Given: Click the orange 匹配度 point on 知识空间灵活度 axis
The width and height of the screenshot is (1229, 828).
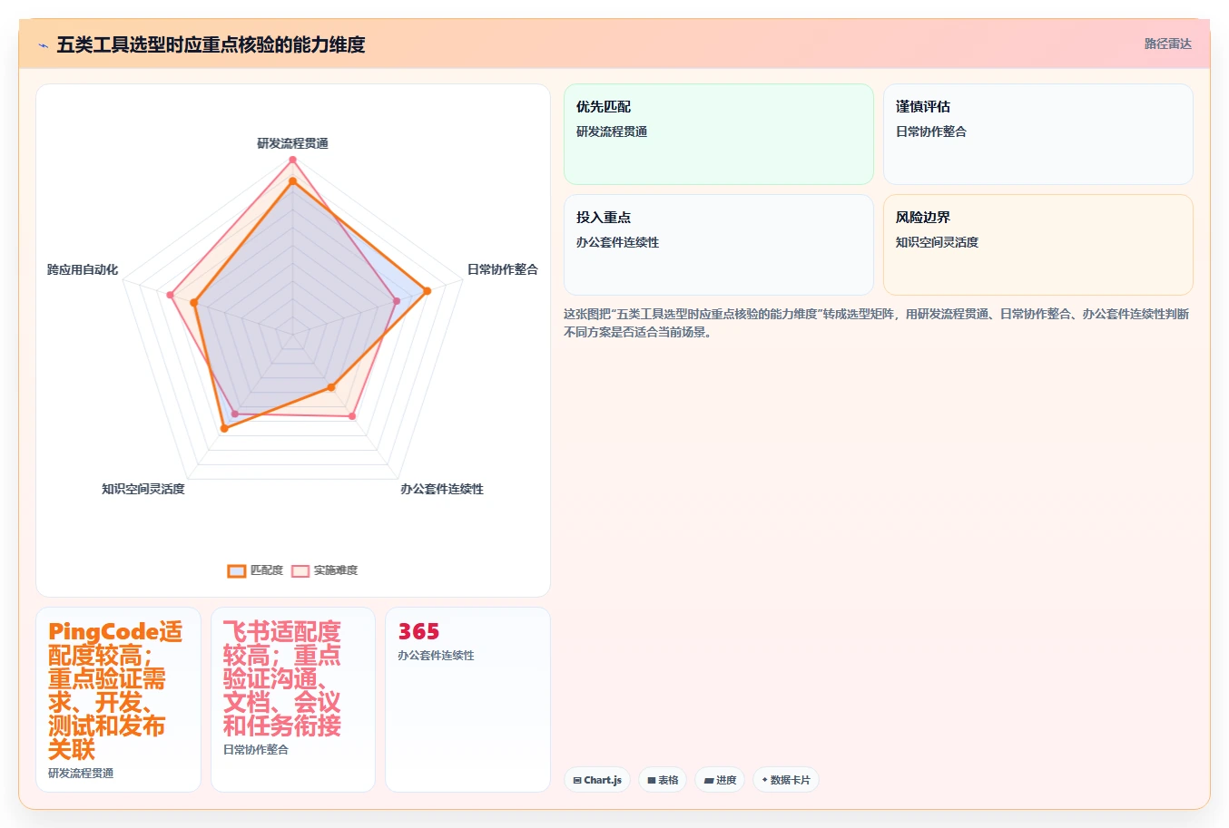Looking at the screenshot, I should click(x=224, y=428).
